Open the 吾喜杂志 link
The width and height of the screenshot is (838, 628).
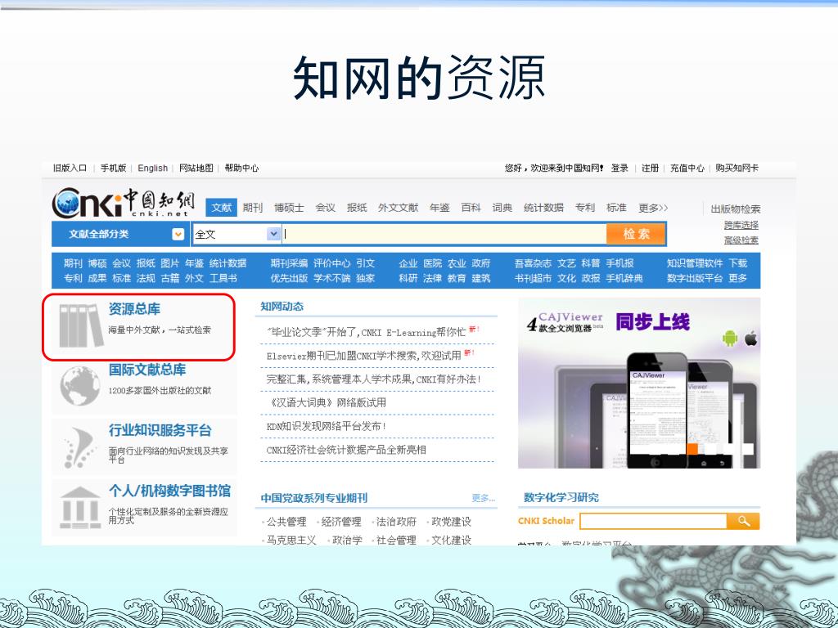[533, 263]
